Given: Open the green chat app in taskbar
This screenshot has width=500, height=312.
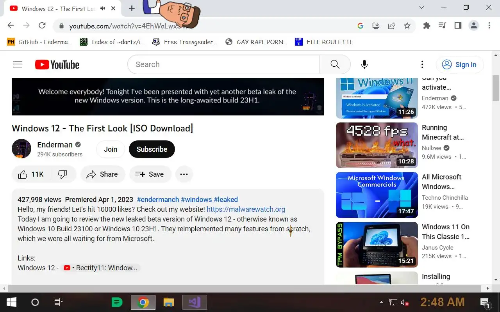Looking at the screenshot, I should coord(117,302).
